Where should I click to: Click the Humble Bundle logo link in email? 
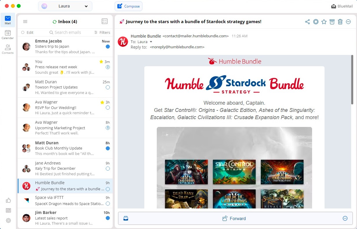click(x=234, y=61)
